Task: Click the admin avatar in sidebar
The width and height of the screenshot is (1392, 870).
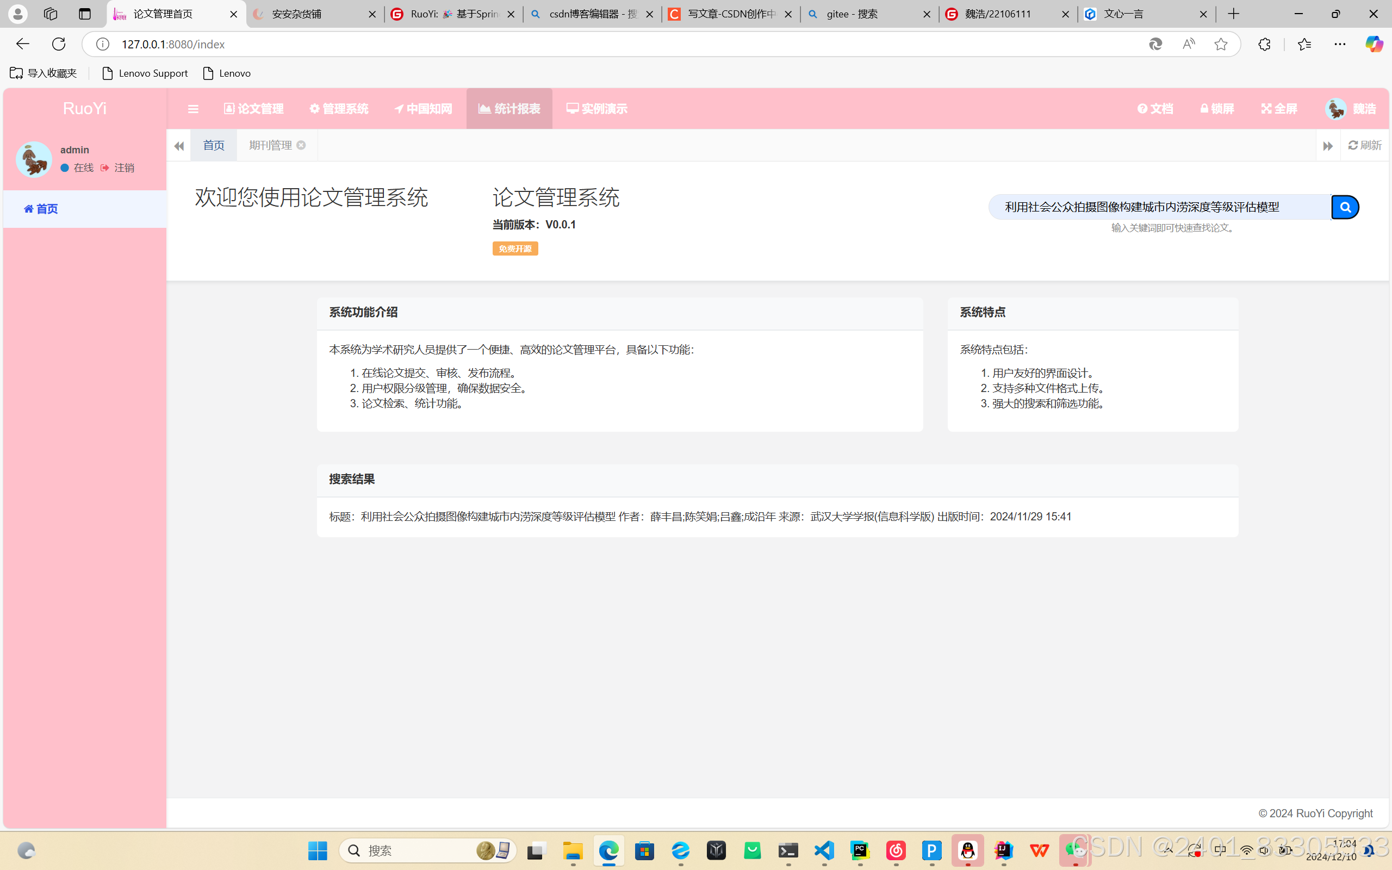Action: pyautogui.click(x=34, y=159)
